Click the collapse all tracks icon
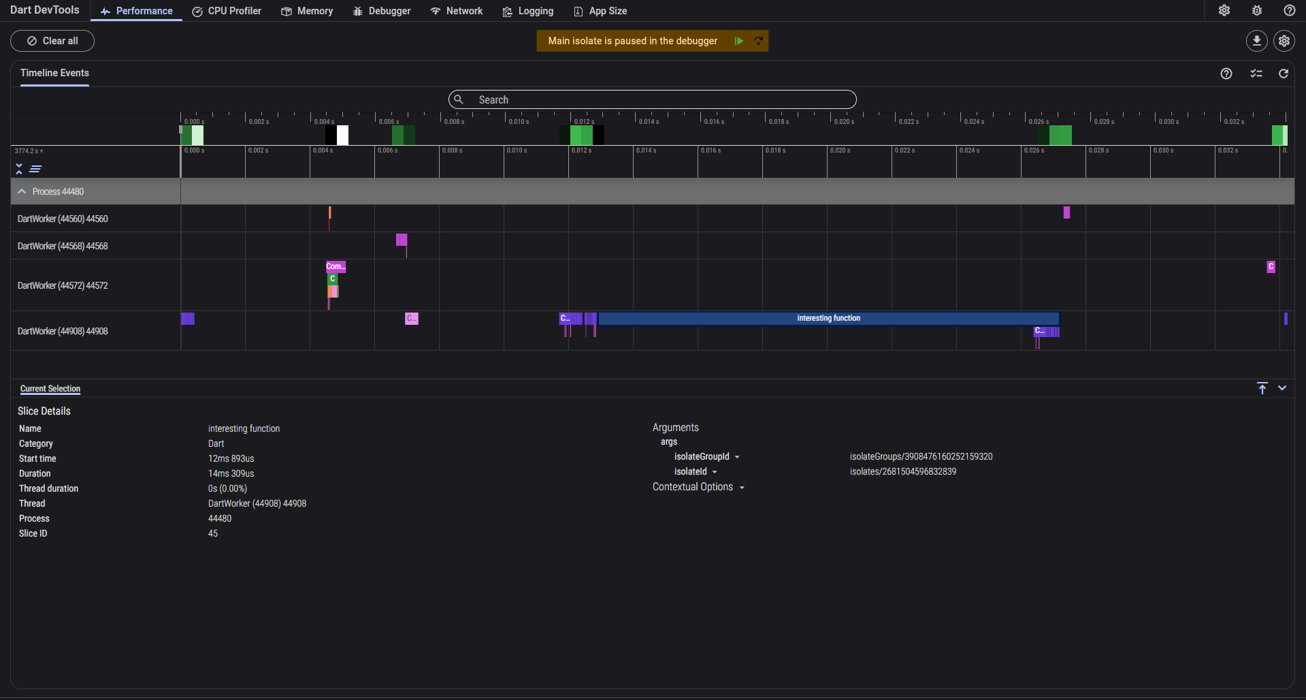This screenshot has height=700, width=1306. click(19, 169)
